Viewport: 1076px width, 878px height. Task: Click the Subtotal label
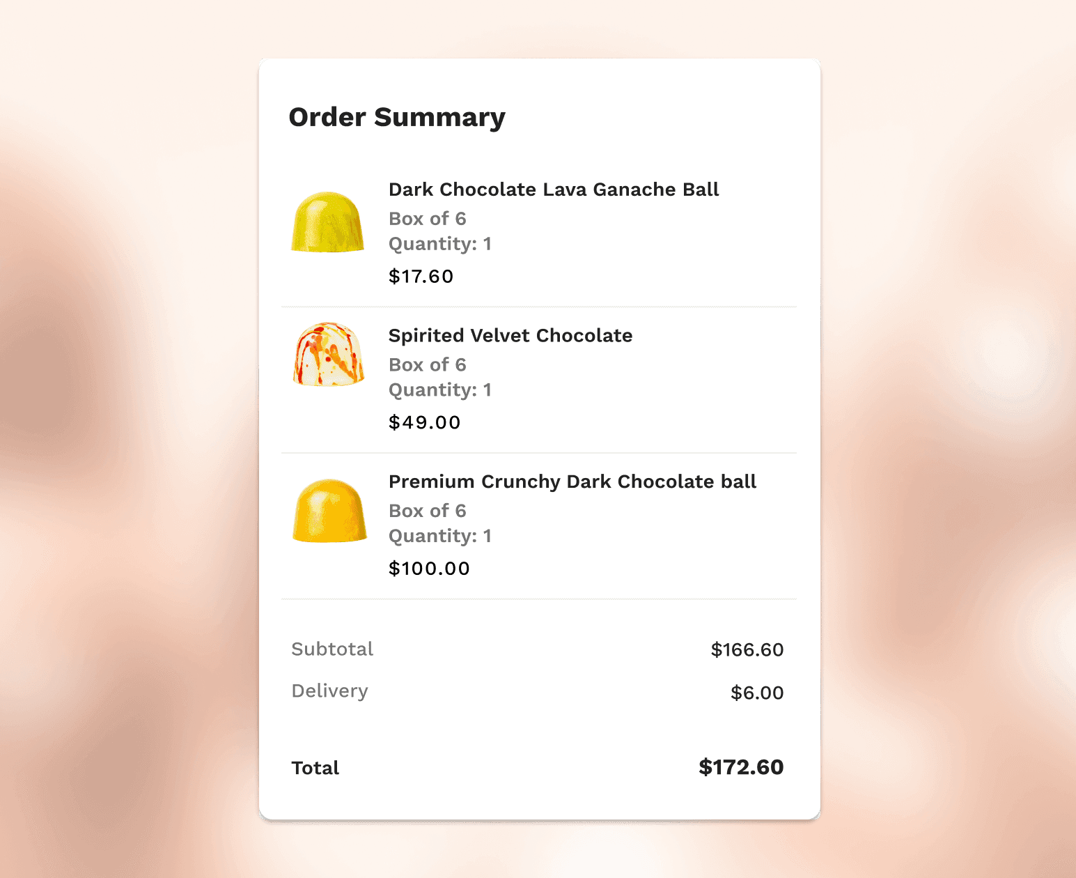point(332,649)
